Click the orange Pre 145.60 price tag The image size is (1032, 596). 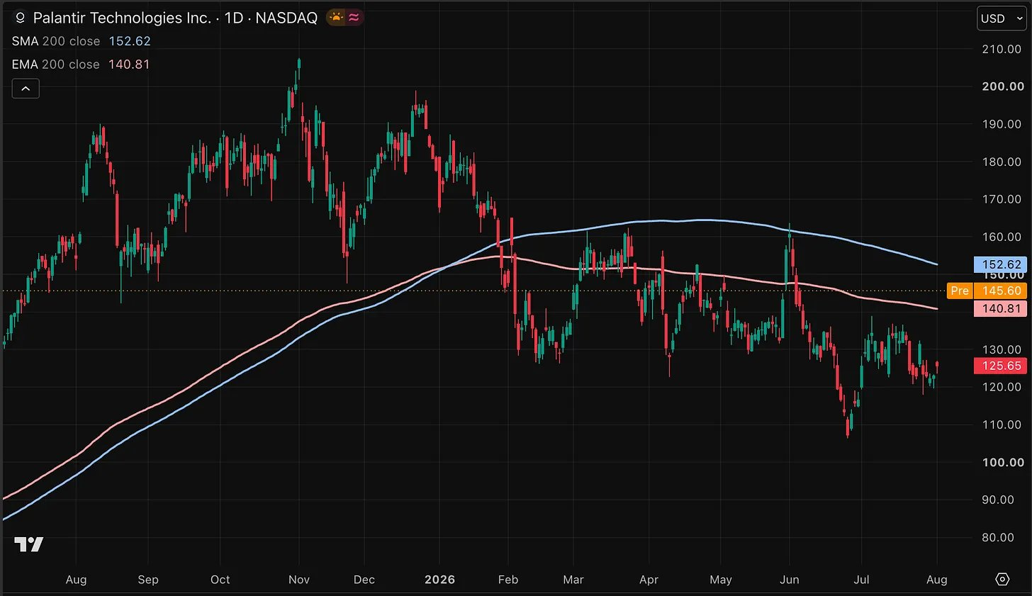point(987,291)
